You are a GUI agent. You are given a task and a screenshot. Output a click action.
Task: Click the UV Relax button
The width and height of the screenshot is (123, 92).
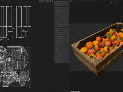coord(61,16)
